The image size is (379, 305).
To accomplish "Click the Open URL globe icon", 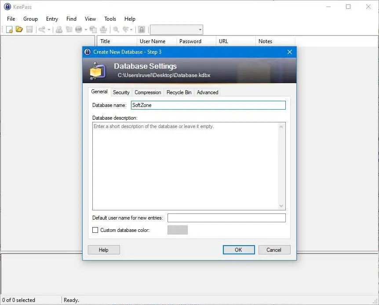I will click(79, 29).
